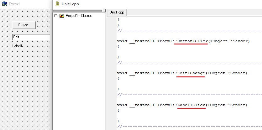The image size is (262, 130).
Task: Expand the Project1 - Classes tree node
Action: click(x=56, y=16)
